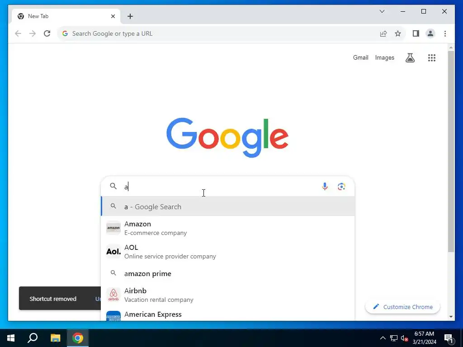Viewport: 463px width, 347px height.
Task: Choose the Airbnb vacation rental suggestion
Action: point(228,295)
